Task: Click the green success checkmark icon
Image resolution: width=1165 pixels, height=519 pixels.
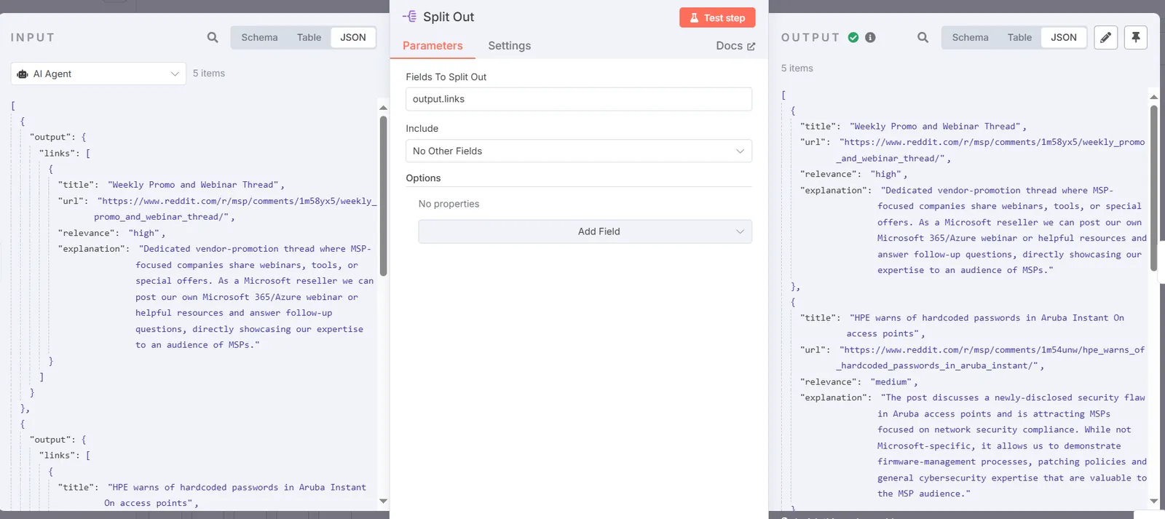Action: pyautogui.click(x=853, y=37)
